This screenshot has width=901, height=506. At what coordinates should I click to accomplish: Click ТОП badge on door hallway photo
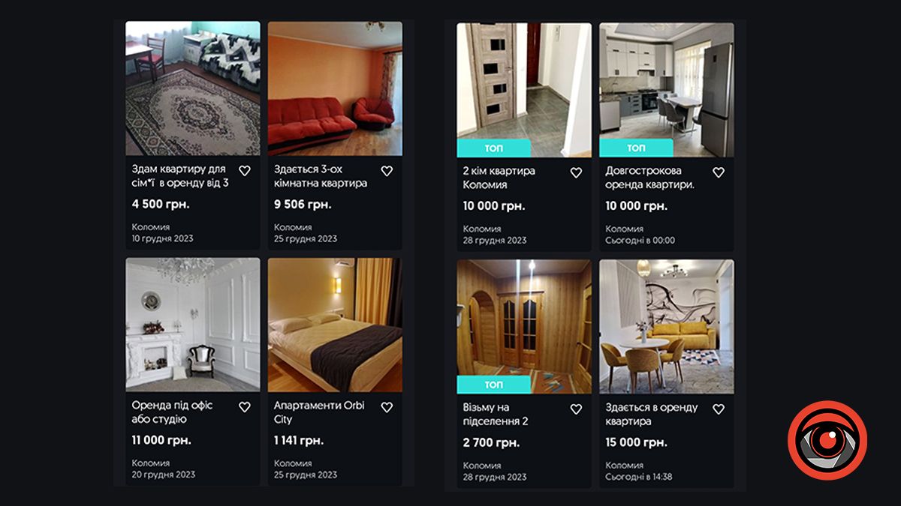[494, 148]
